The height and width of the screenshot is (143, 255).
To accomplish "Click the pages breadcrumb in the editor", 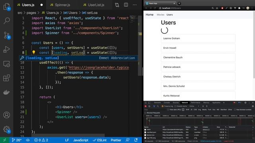I will coord(31,13).
